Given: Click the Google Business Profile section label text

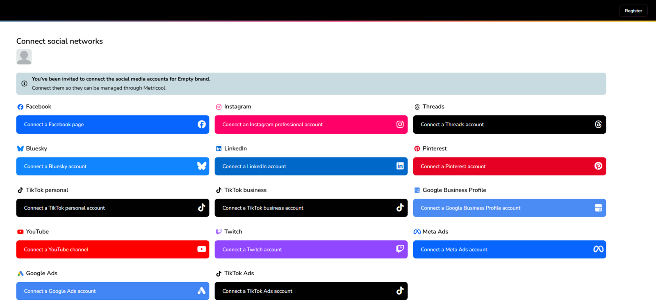Looking at the screenshot, I should 454,190.
